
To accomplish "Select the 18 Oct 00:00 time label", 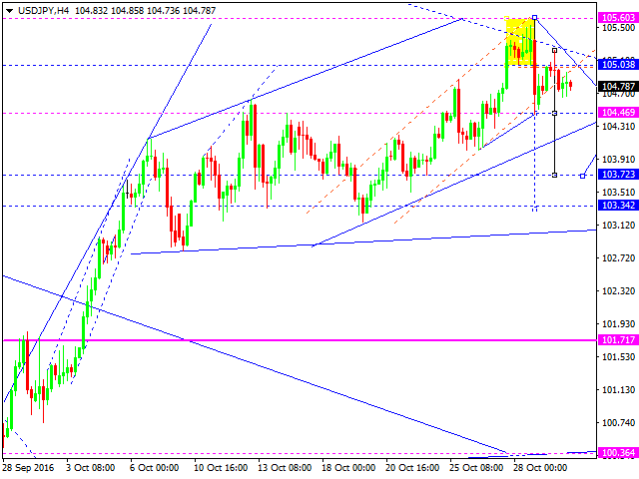I will coord(348,468).
